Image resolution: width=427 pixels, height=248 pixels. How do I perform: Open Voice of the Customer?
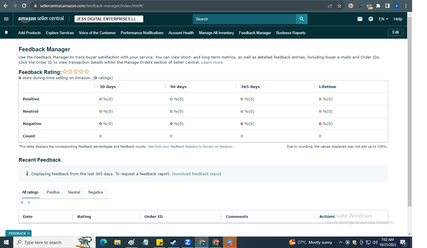click(x=97, y=33)
